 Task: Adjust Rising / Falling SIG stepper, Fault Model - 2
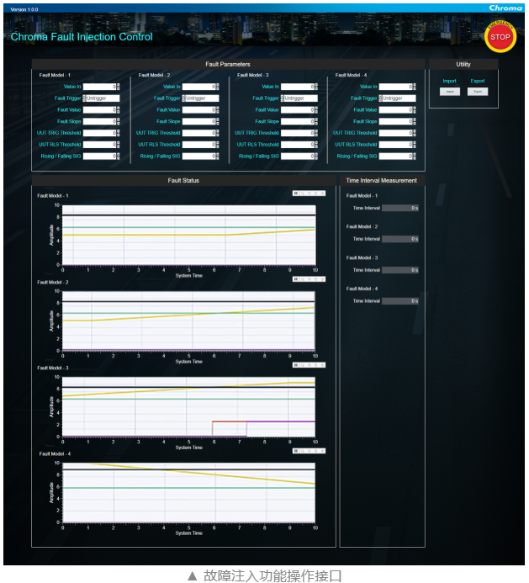pyautogui.click(x=218, y=156)
